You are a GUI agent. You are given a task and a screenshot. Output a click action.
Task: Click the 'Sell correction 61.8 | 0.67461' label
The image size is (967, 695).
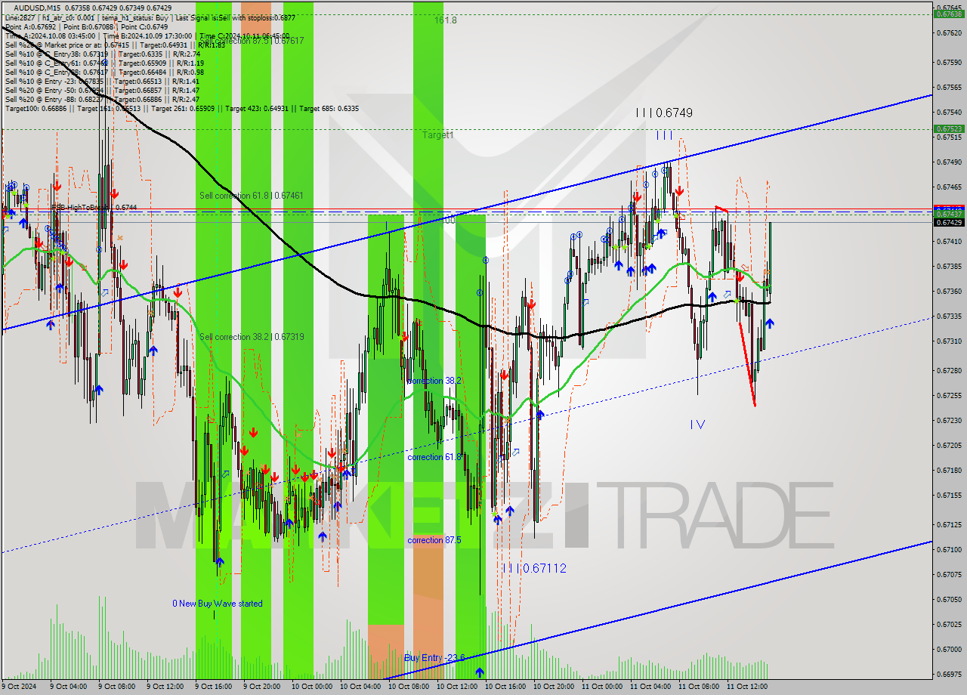(252, 196)
